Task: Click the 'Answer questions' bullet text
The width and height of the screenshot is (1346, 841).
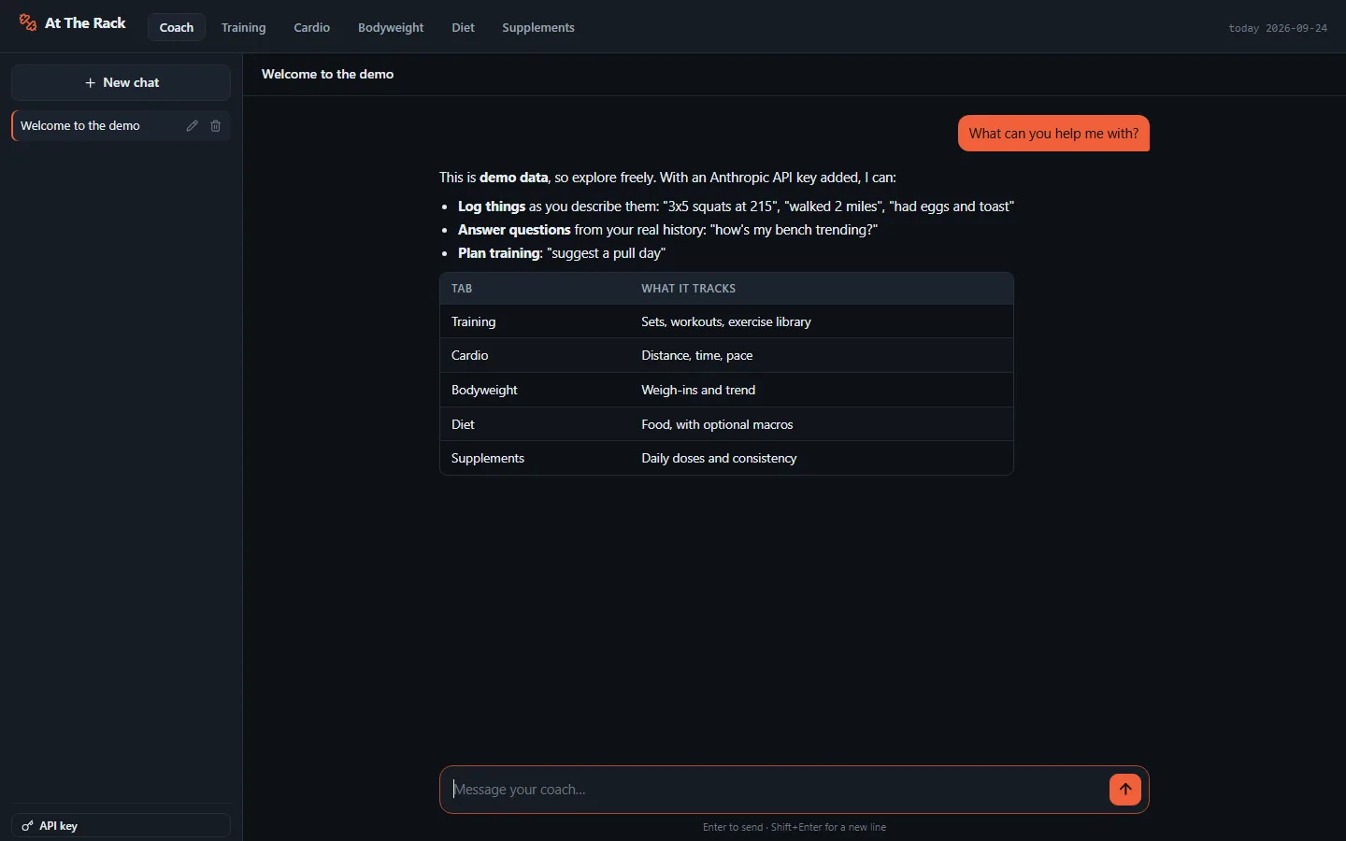Action: [x=514, y=230]
